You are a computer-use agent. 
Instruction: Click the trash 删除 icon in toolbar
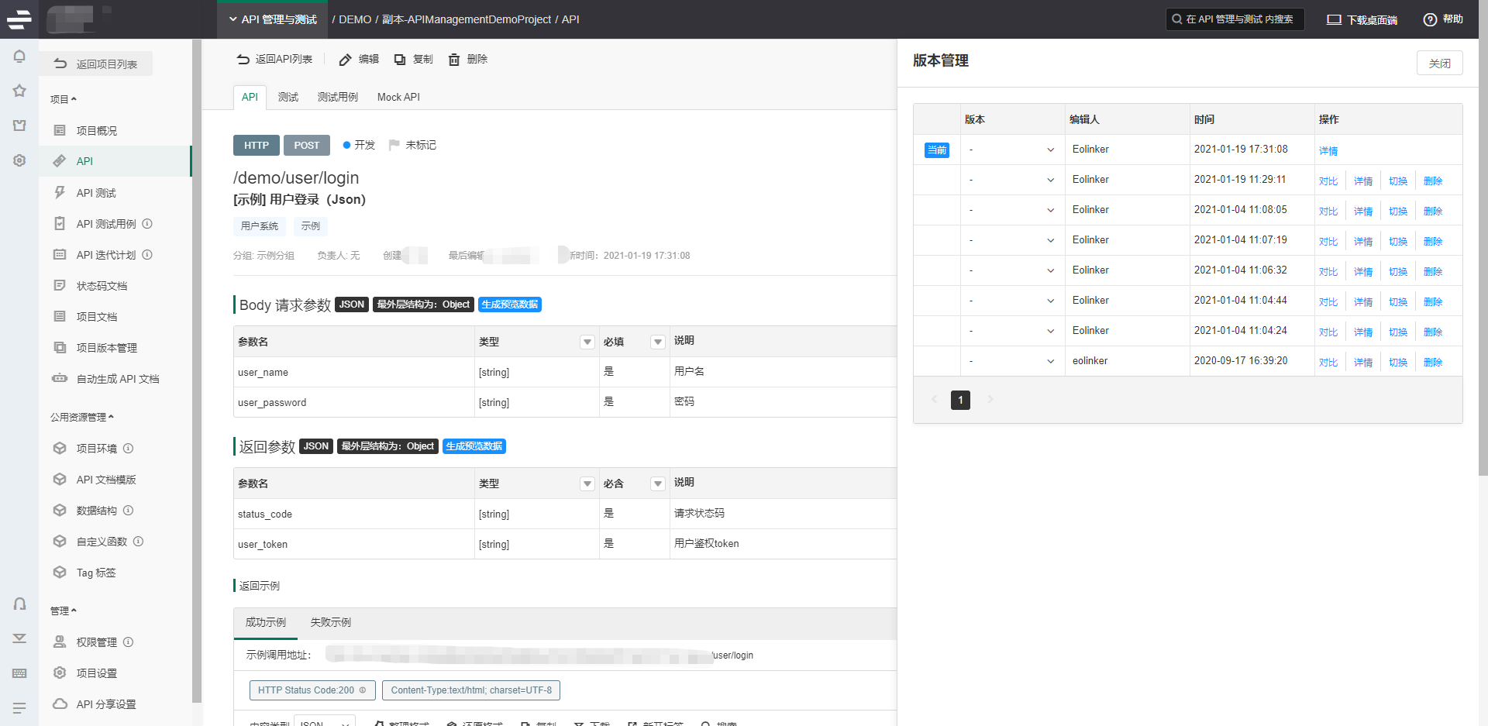coord(454,60)
